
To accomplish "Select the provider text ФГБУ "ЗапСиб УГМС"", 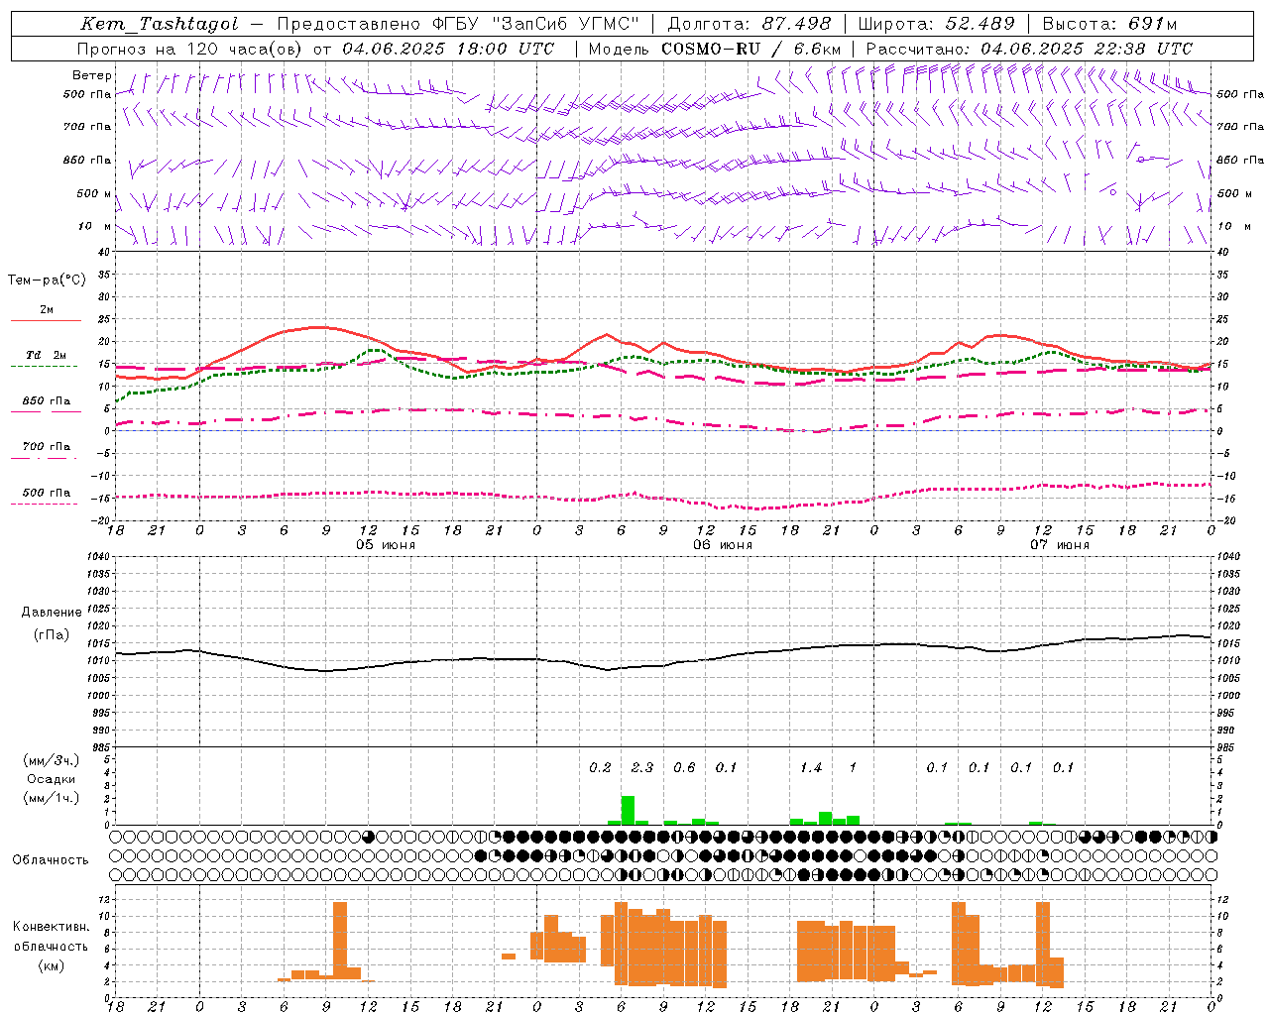I will click(537, 24).
